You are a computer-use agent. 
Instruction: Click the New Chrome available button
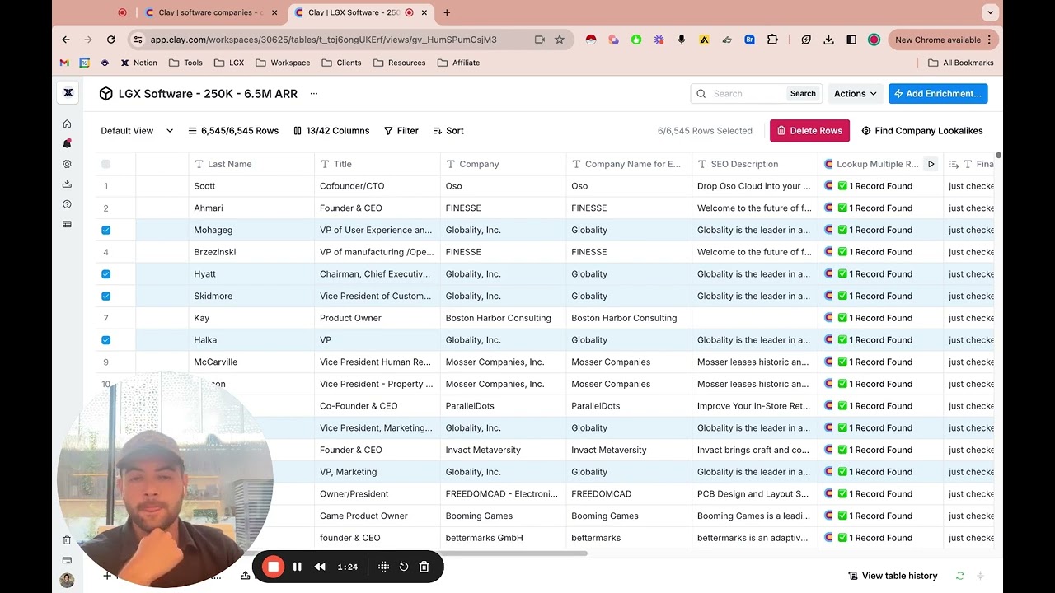(943, 40)
